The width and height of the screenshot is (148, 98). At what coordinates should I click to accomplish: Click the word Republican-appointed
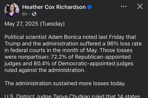tap(103, 57)
